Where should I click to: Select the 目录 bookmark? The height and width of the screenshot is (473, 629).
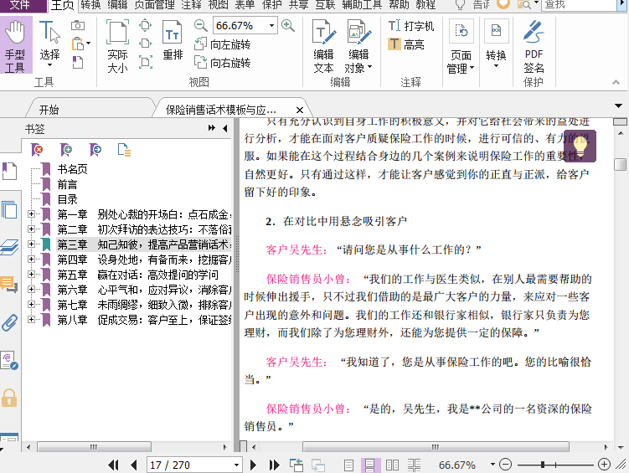[x=67, y=199]
